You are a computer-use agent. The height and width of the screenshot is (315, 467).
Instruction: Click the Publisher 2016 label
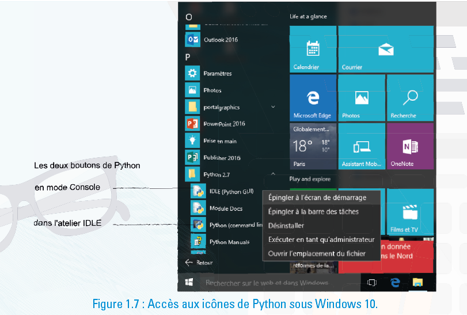[x=222, y=158]
